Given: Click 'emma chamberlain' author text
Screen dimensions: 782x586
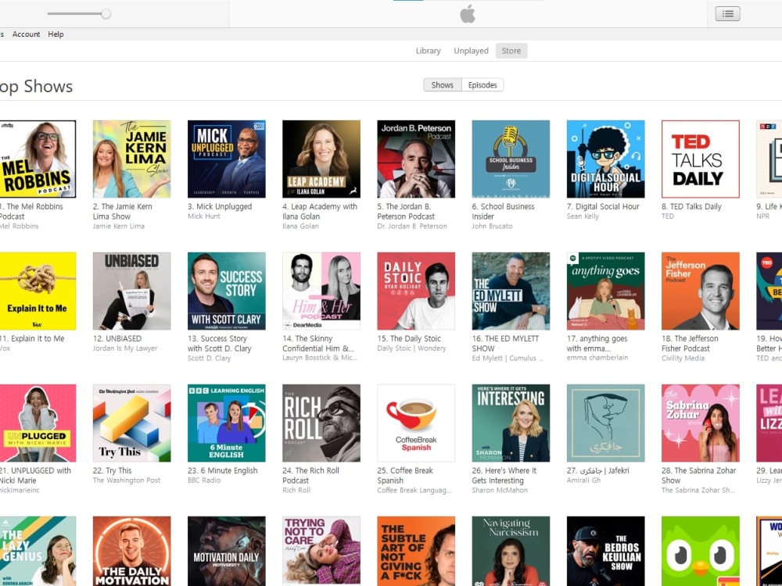Looking at the screenshot, I should (x=597, y=358).
